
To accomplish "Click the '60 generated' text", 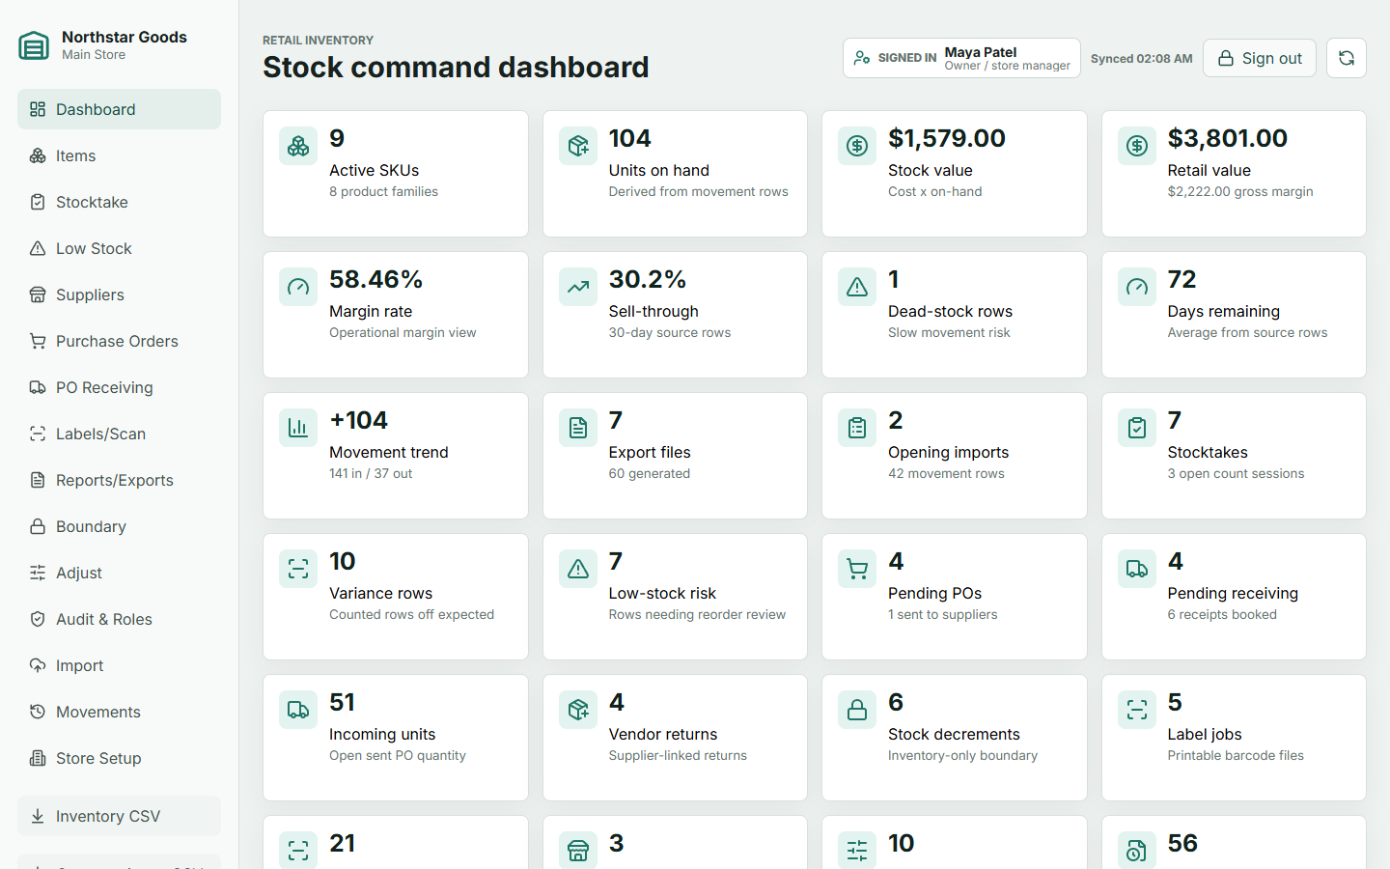I will (650, 474).
